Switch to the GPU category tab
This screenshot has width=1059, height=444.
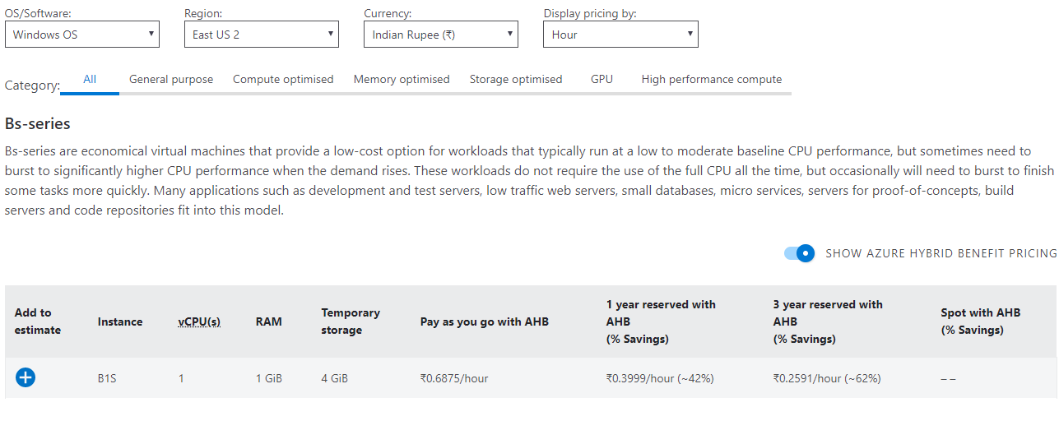pos(601,80)
